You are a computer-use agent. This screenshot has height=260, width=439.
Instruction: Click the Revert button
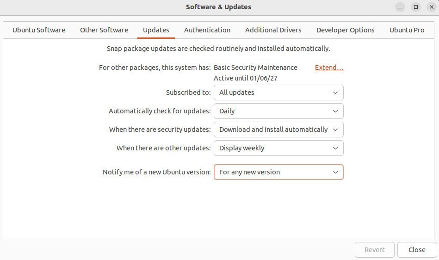tap(375, 250)
